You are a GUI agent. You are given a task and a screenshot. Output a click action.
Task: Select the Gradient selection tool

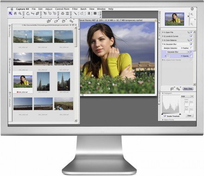[x=89, y=13]
